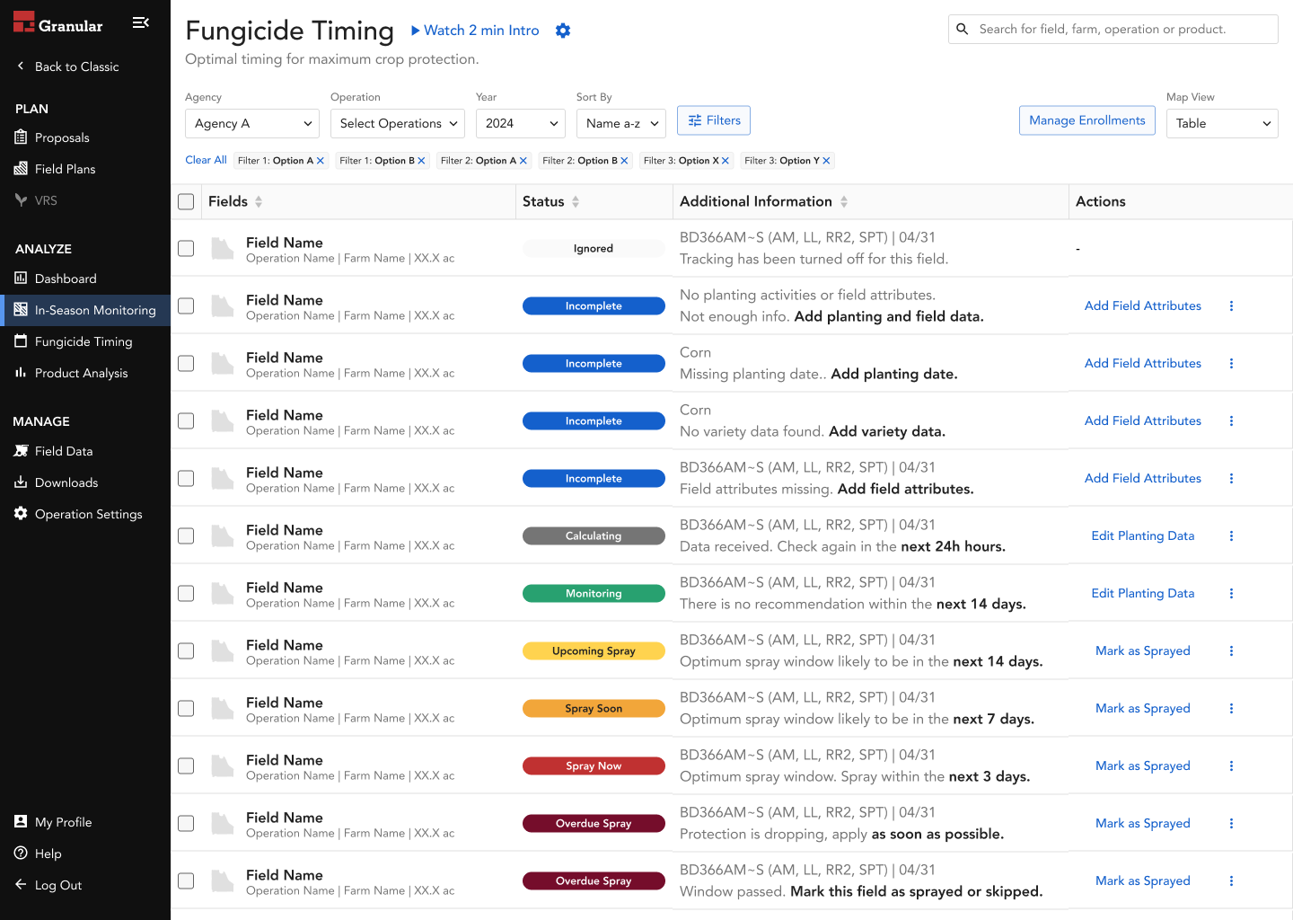Switch Map View using the Table dropdown
Viewport: 1293px width, 920px height.
1222,124
